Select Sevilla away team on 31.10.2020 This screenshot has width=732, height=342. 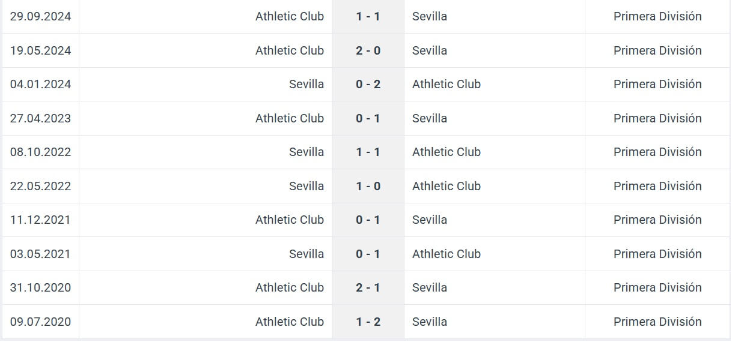(x=430, y=287)
